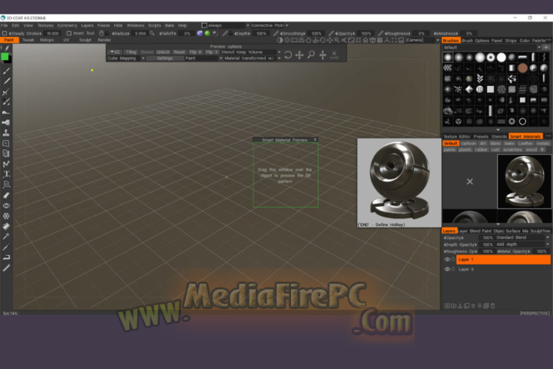The height and width of the screenshot is (369, 553).
Task: Close the Preview options panel
Action: pyautogui.click(x=334, y=55)
